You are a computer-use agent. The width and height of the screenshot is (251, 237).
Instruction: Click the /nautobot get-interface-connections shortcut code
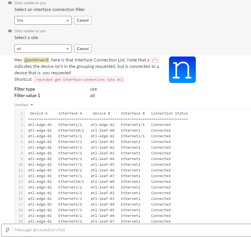pos(79,80)
